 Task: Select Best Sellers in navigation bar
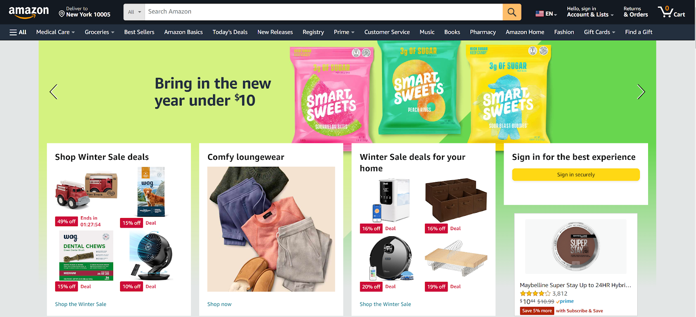(x=139, y=32)
